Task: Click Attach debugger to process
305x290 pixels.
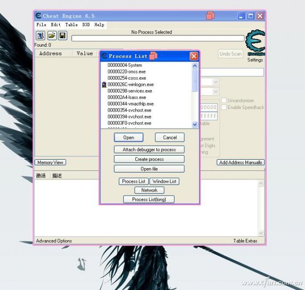Action: coord(149,149)
